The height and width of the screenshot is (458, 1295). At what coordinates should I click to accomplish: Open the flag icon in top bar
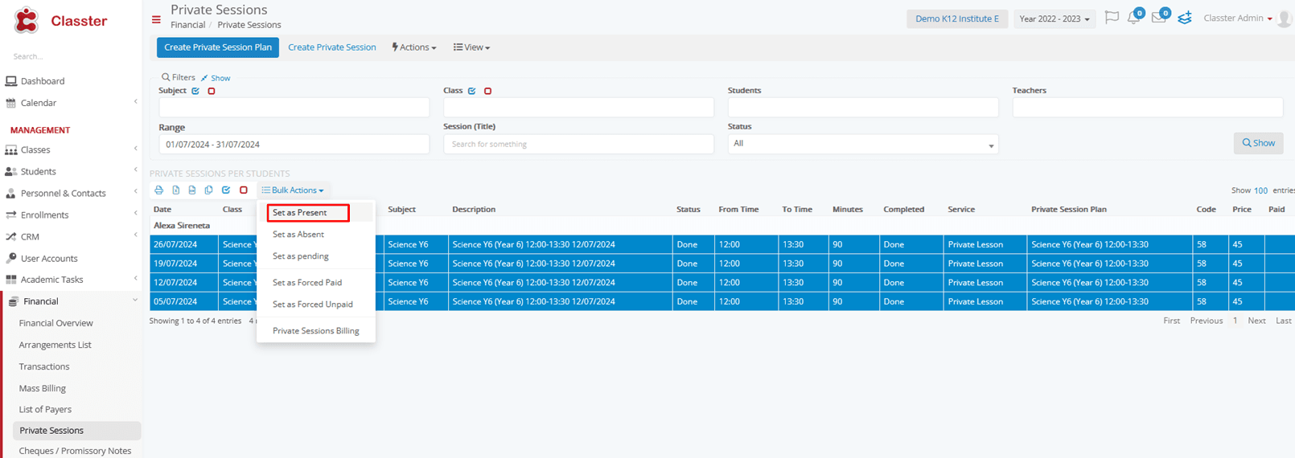1112,18
